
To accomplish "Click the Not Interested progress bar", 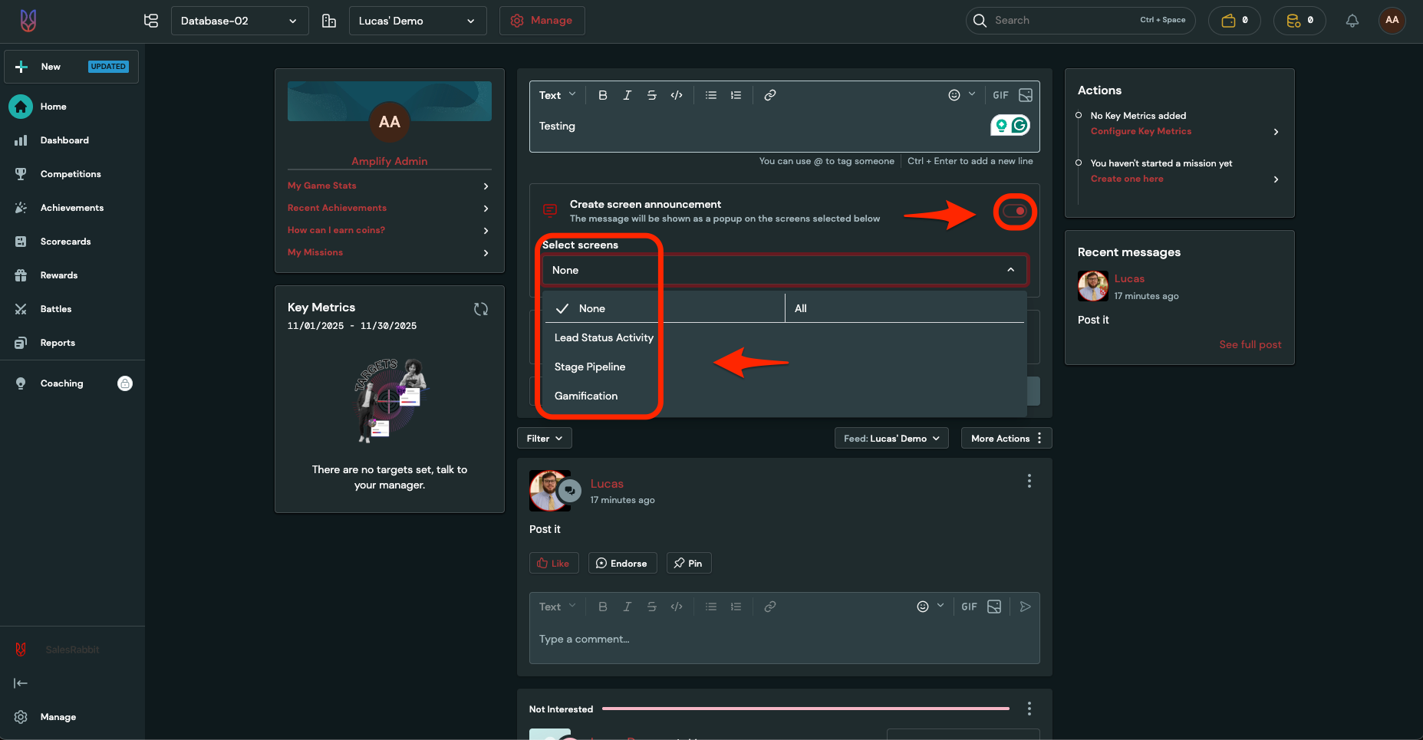I will [805, 709].
